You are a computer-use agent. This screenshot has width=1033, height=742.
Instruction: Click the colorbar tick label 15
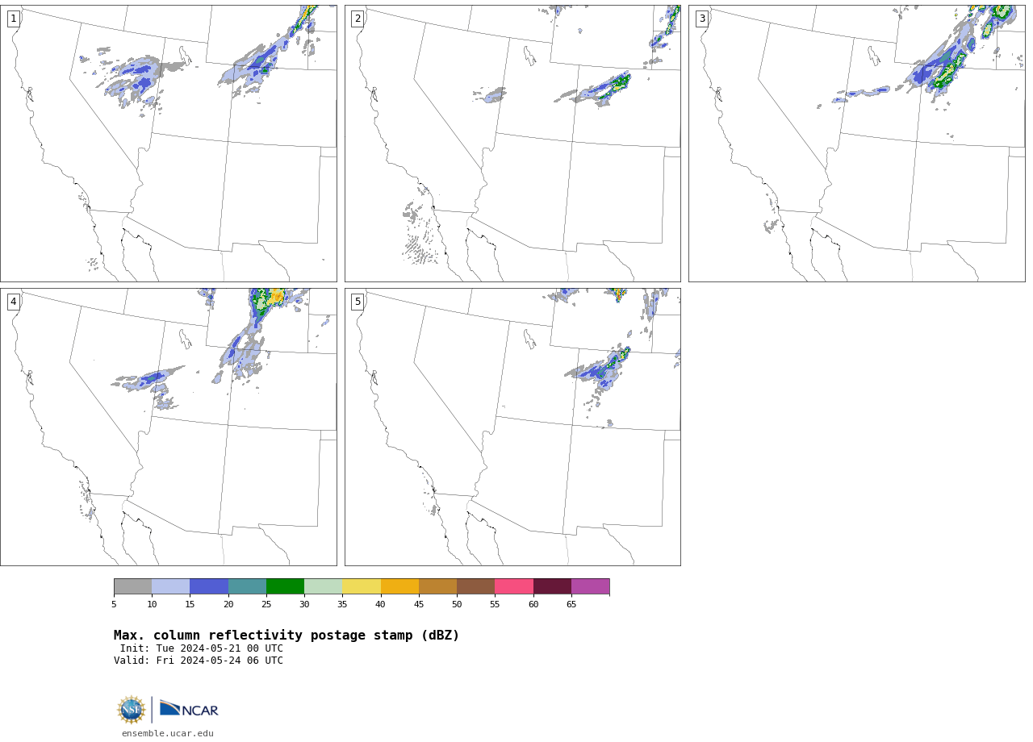[x=190, y=605]
